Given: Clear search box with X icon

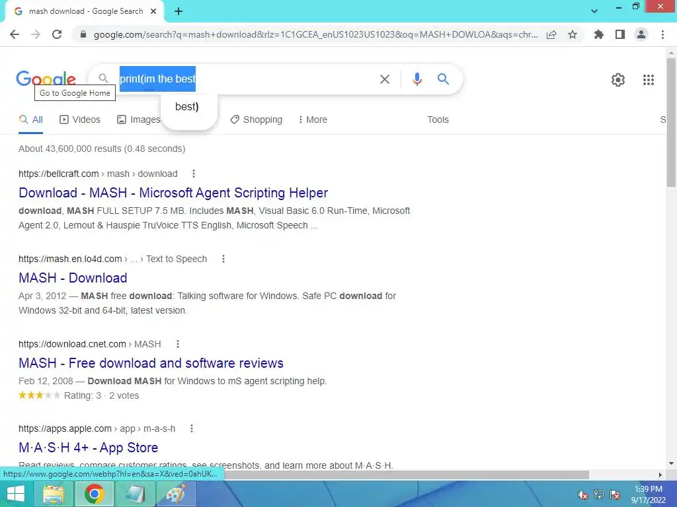Looking at the screenshot, I should [385, 79].
